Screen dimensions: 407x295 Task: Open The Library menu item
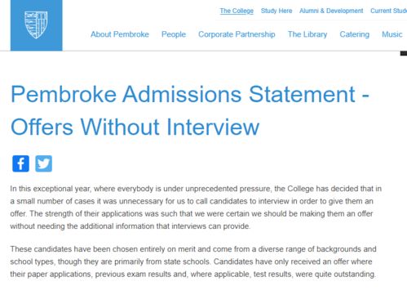(307, 34)
